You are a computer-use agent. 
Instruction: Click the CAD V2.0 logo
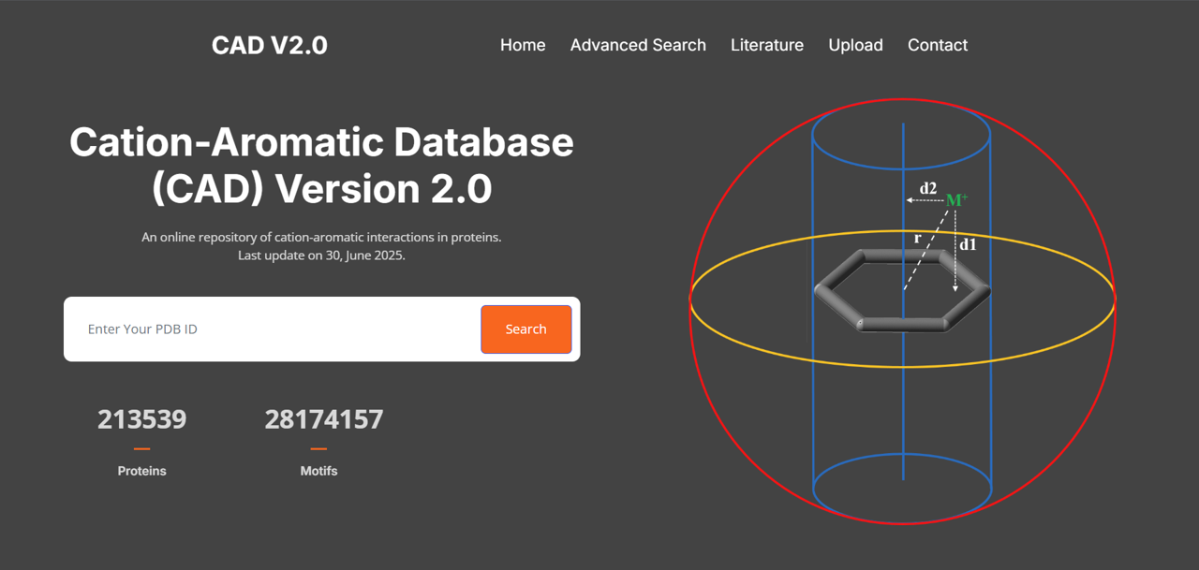click(269, 44)
